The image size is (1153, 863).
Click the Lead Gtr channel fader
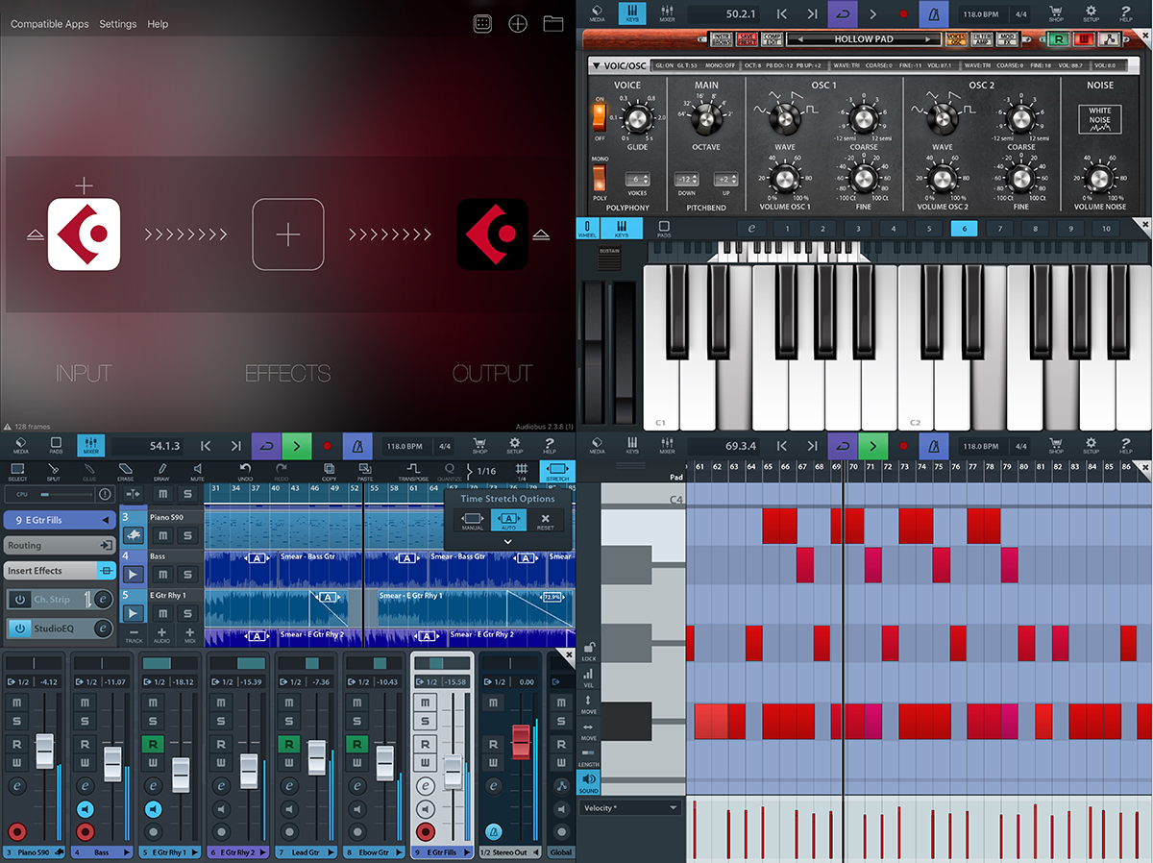pyautogui.click(x=316, y=756)
